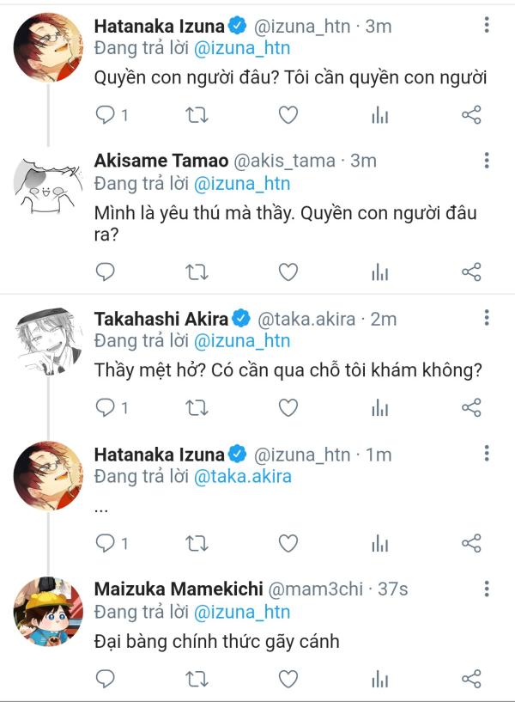This screenshot has height=702, width=515.
Task: Open Maizuka Mamekichi's profile name
Action: (179, 589)
